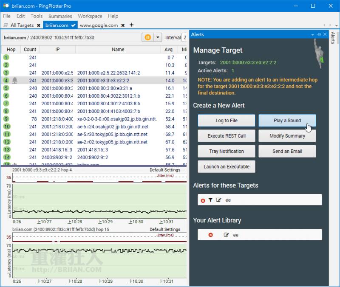Create a Modify Summary alert
The image size is (340, 287).
(287, 136)
